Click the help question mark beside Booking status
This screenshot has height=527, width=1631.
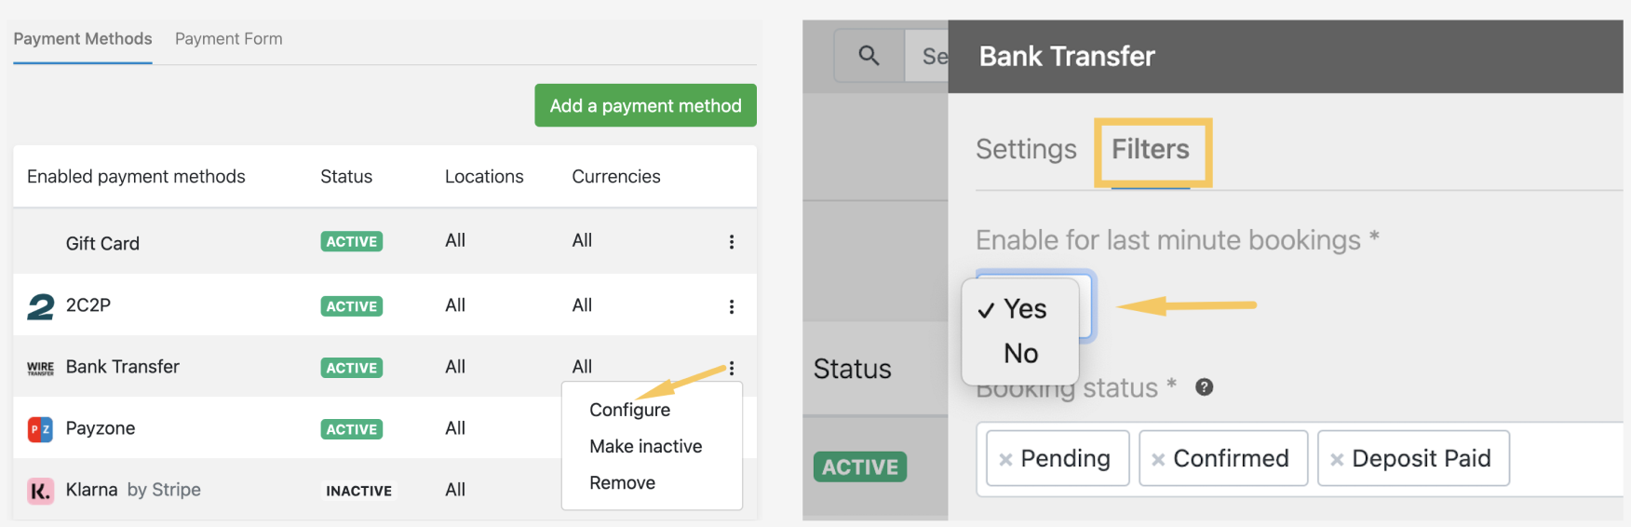[1204, 387]
